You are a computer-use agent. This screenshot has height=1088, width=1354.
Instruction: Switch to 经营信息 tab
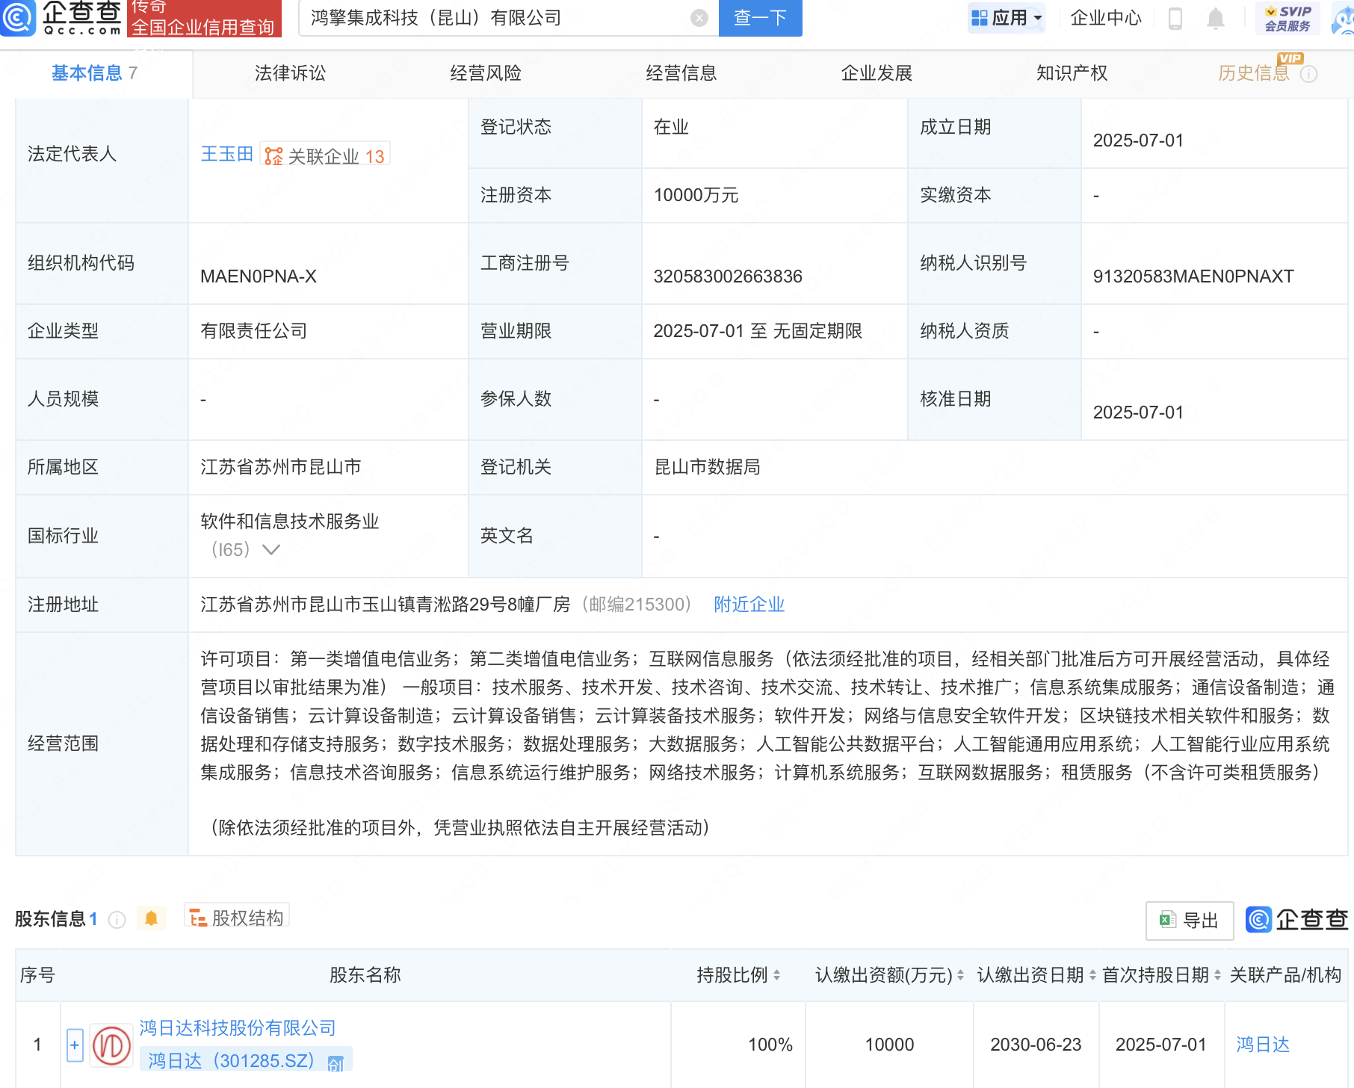click(x=681, y=73)
